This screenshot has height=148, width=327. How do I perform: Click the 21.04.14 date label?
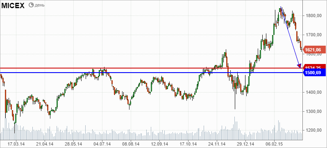click(x=45, y=144)
